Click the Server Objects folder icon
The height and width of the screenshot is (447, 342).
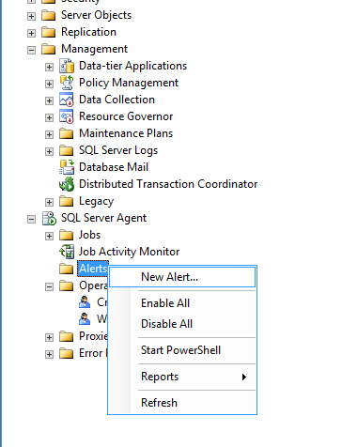point(49,15)
